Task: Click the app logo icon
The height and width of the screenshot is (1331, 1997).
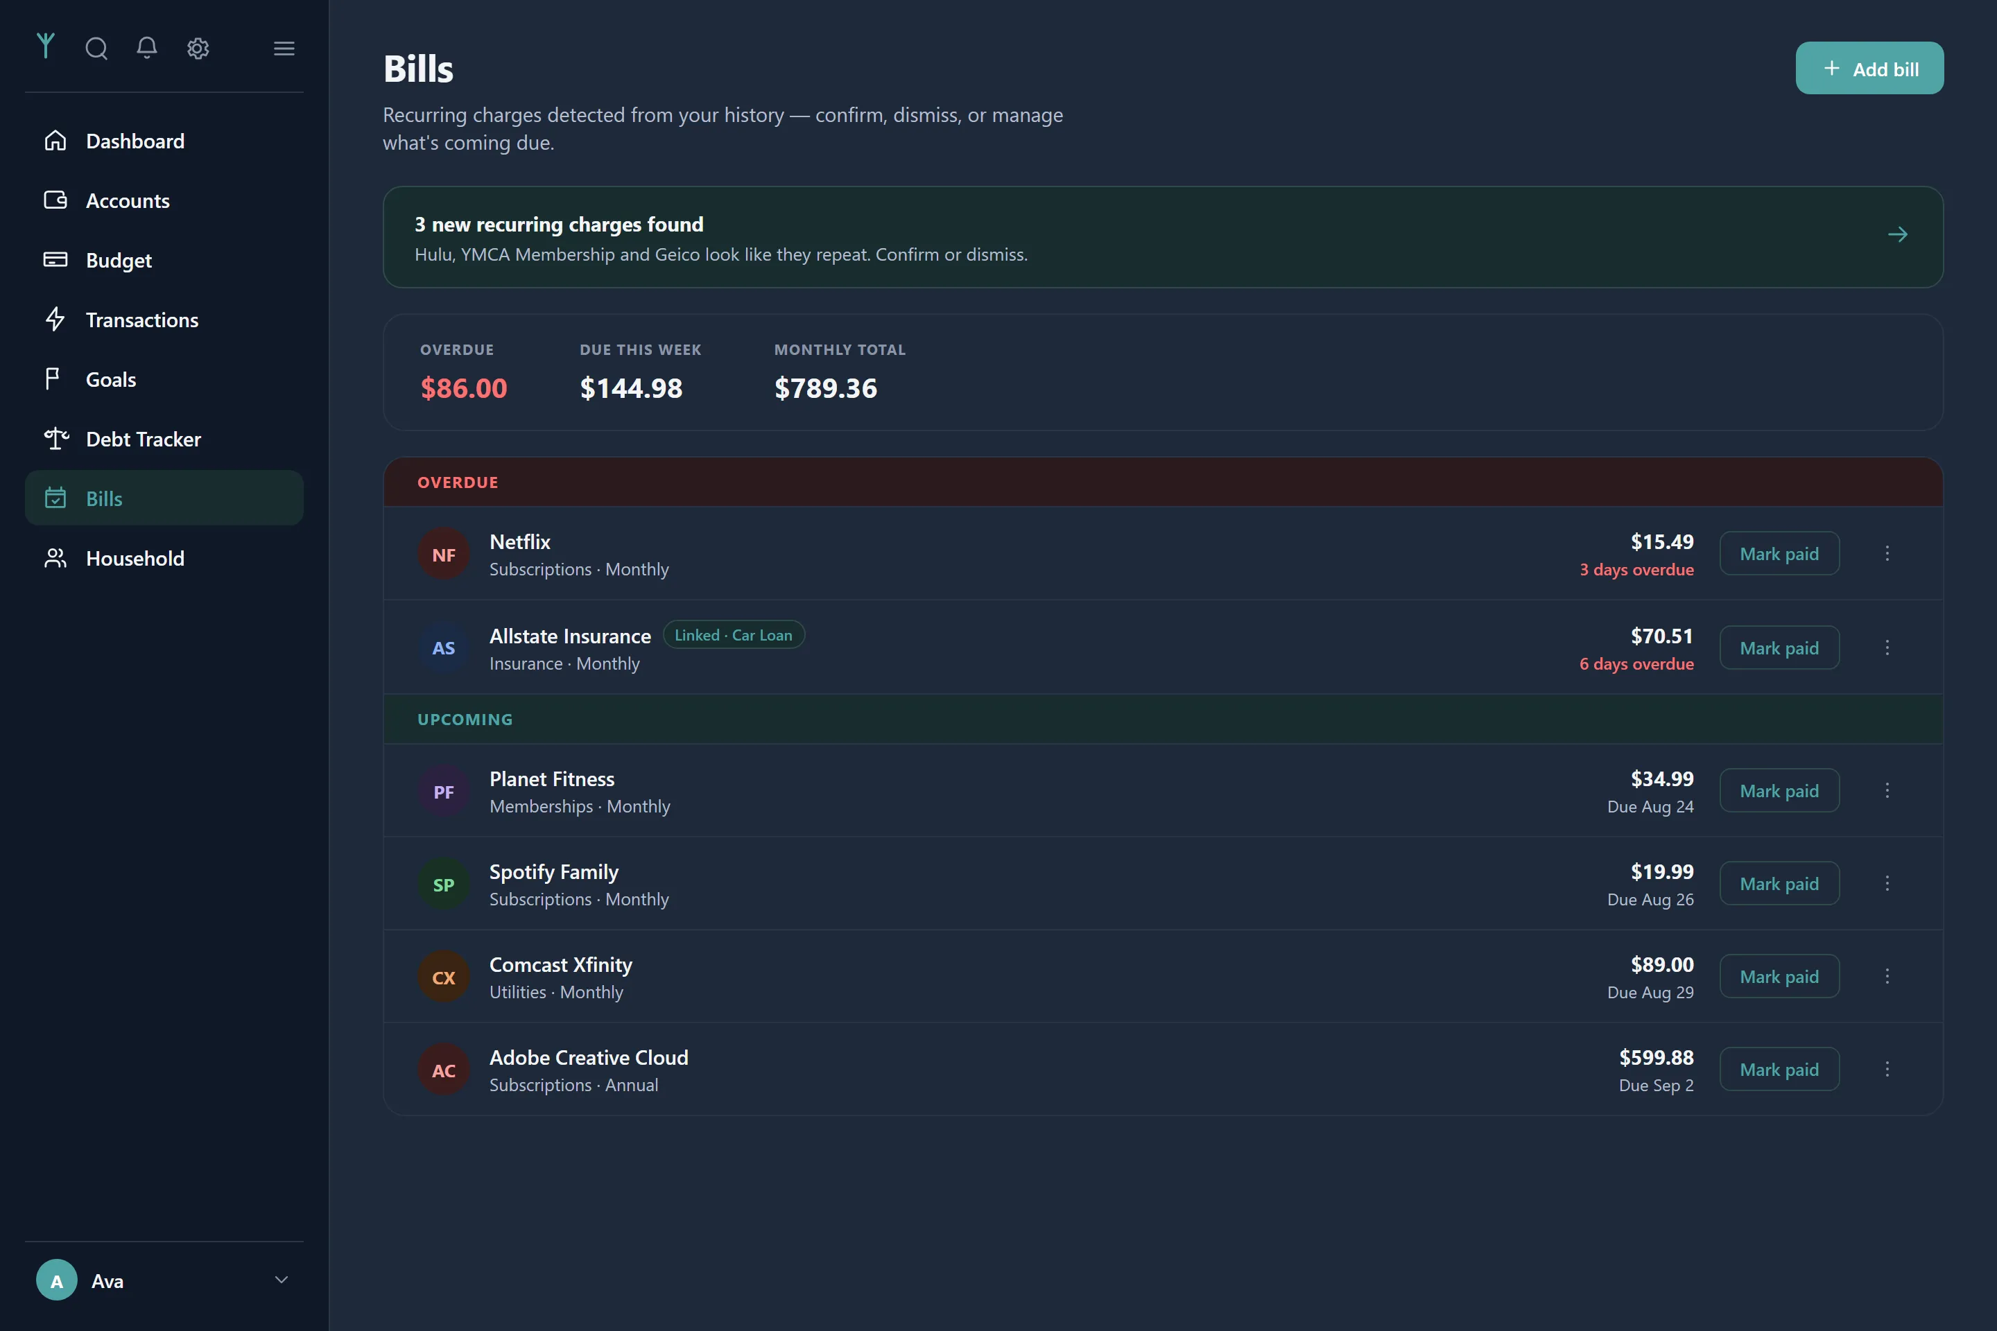Action: (46, 46)
